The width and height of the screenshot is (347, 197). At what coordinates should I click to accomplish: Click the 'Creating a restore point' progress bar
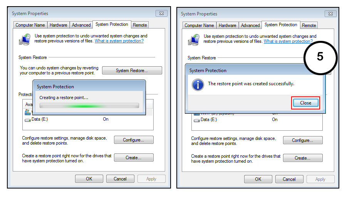pyautogui.click(x=89, y=106)
